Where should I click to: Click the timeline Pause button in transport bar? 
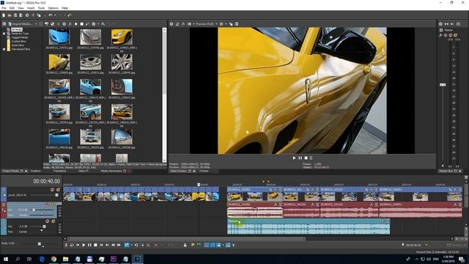click(89, 245)
